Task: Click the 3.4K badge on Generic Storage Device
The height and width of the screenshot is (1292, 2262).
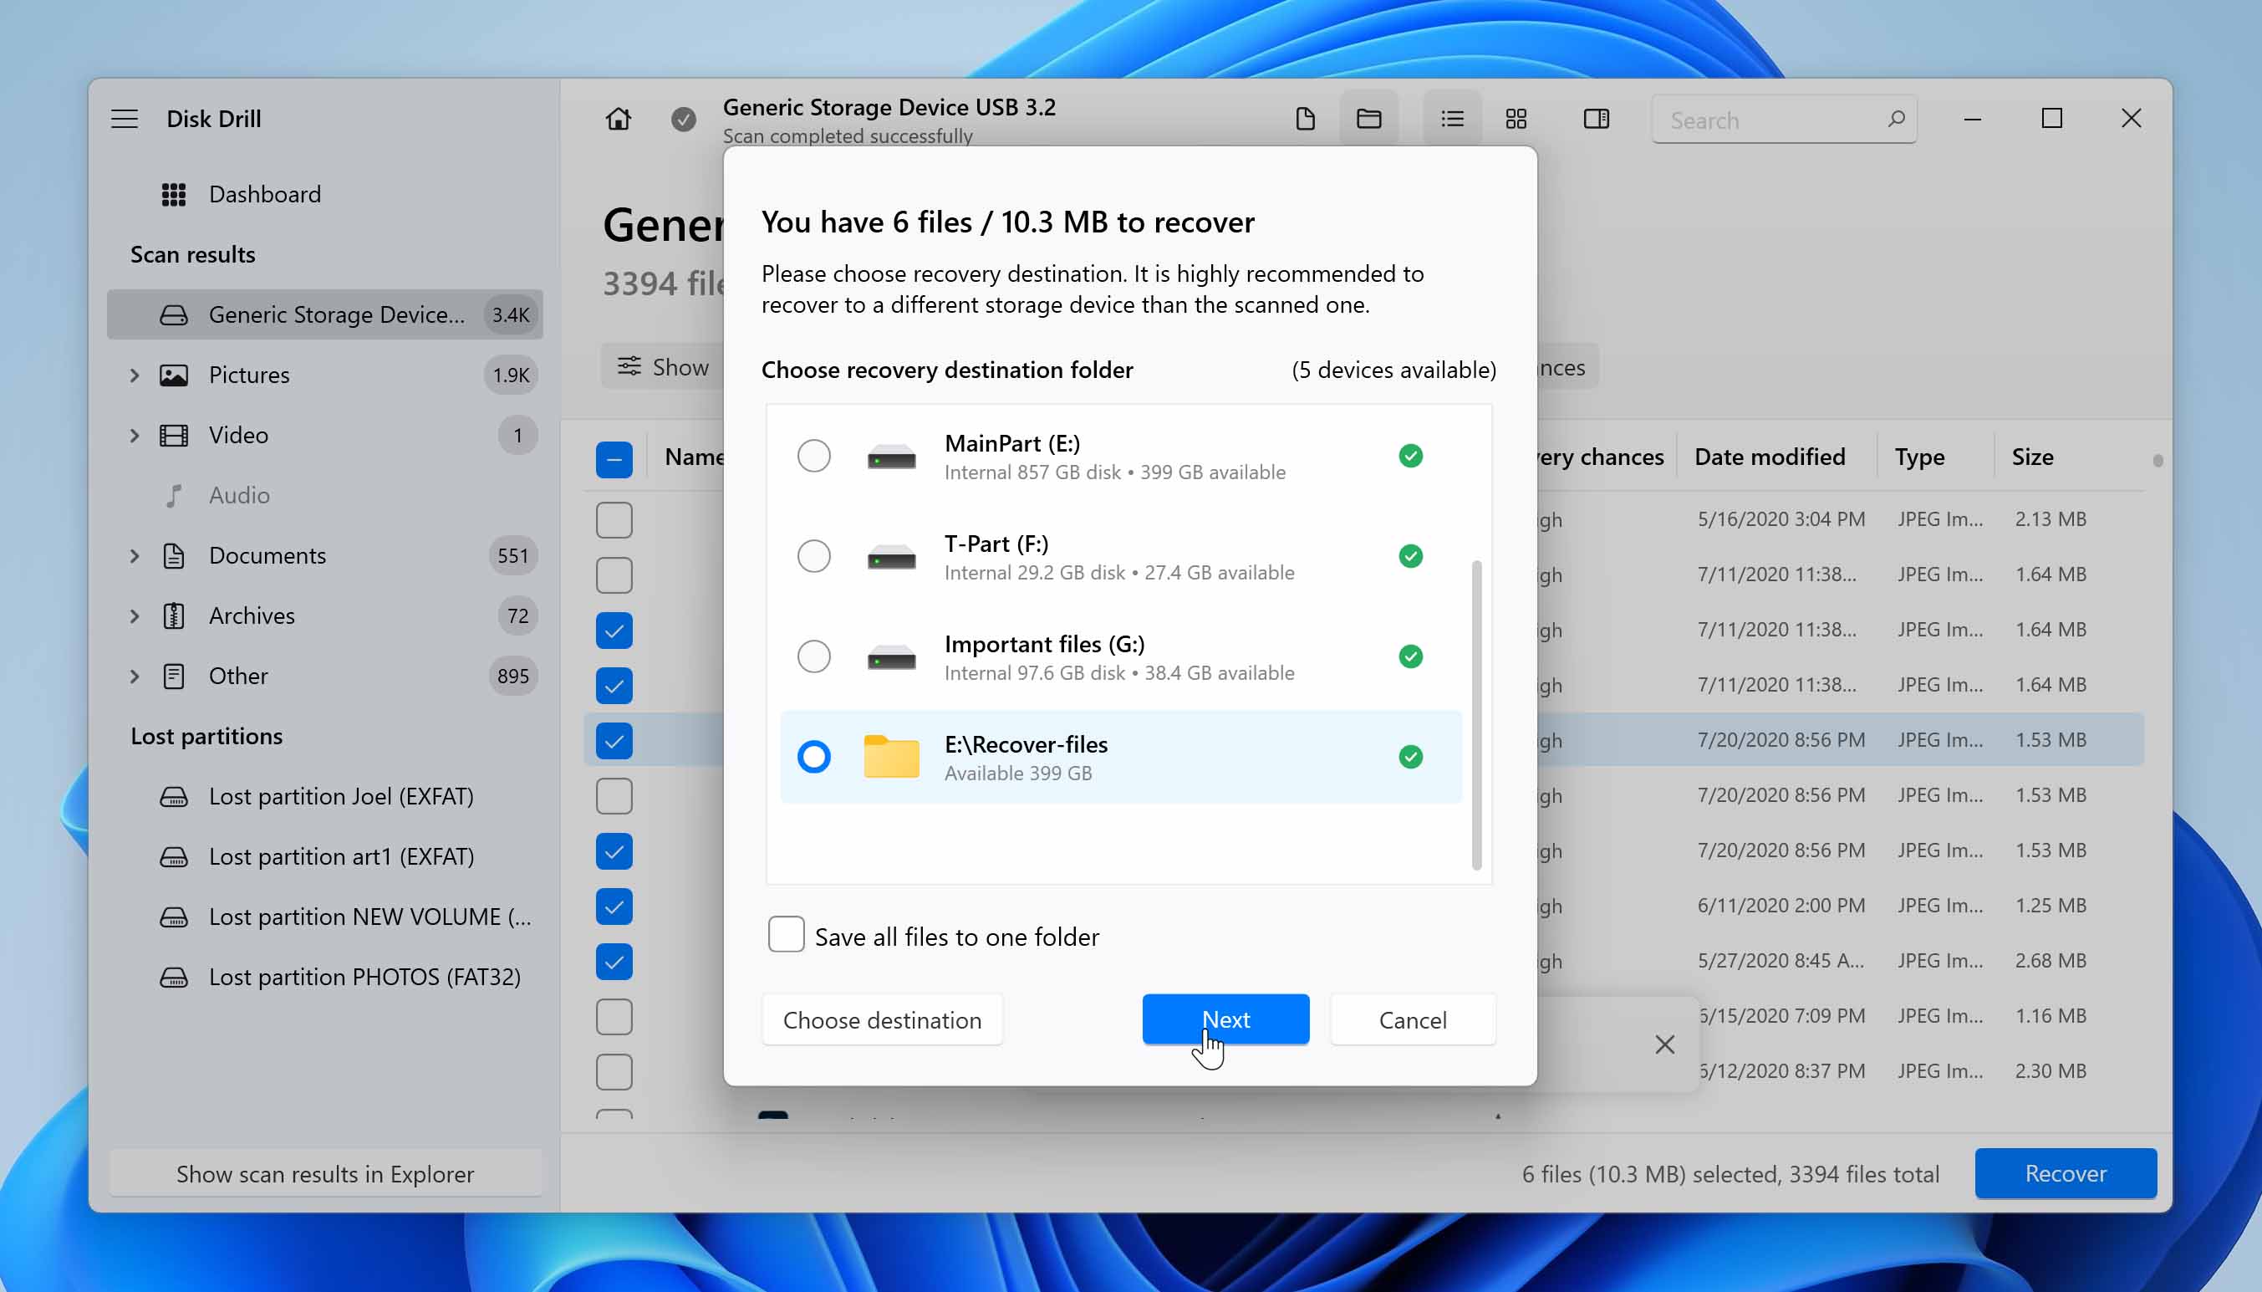Action: pyautogui.click(x=511, y=315)
